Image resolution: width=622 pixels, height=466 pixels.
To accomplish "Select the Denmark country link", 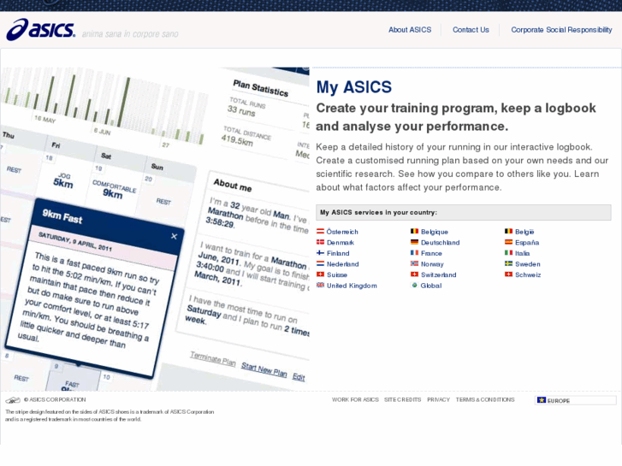I will [341, 242].
